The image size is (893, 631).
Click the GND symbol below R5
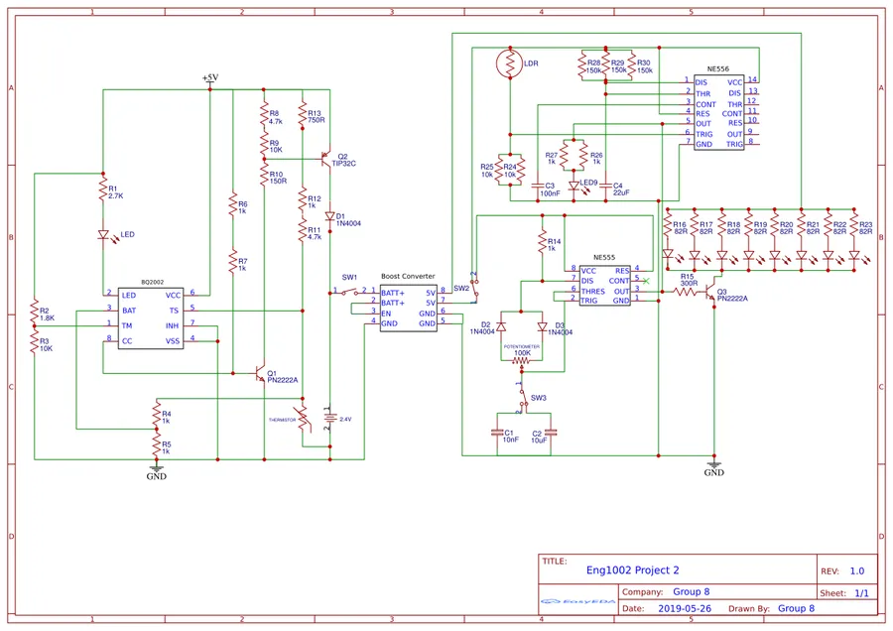[x=156, y=470]
